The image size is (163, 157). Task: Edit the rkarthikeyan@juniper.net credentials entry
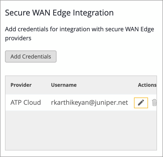(x=141, y=103)
